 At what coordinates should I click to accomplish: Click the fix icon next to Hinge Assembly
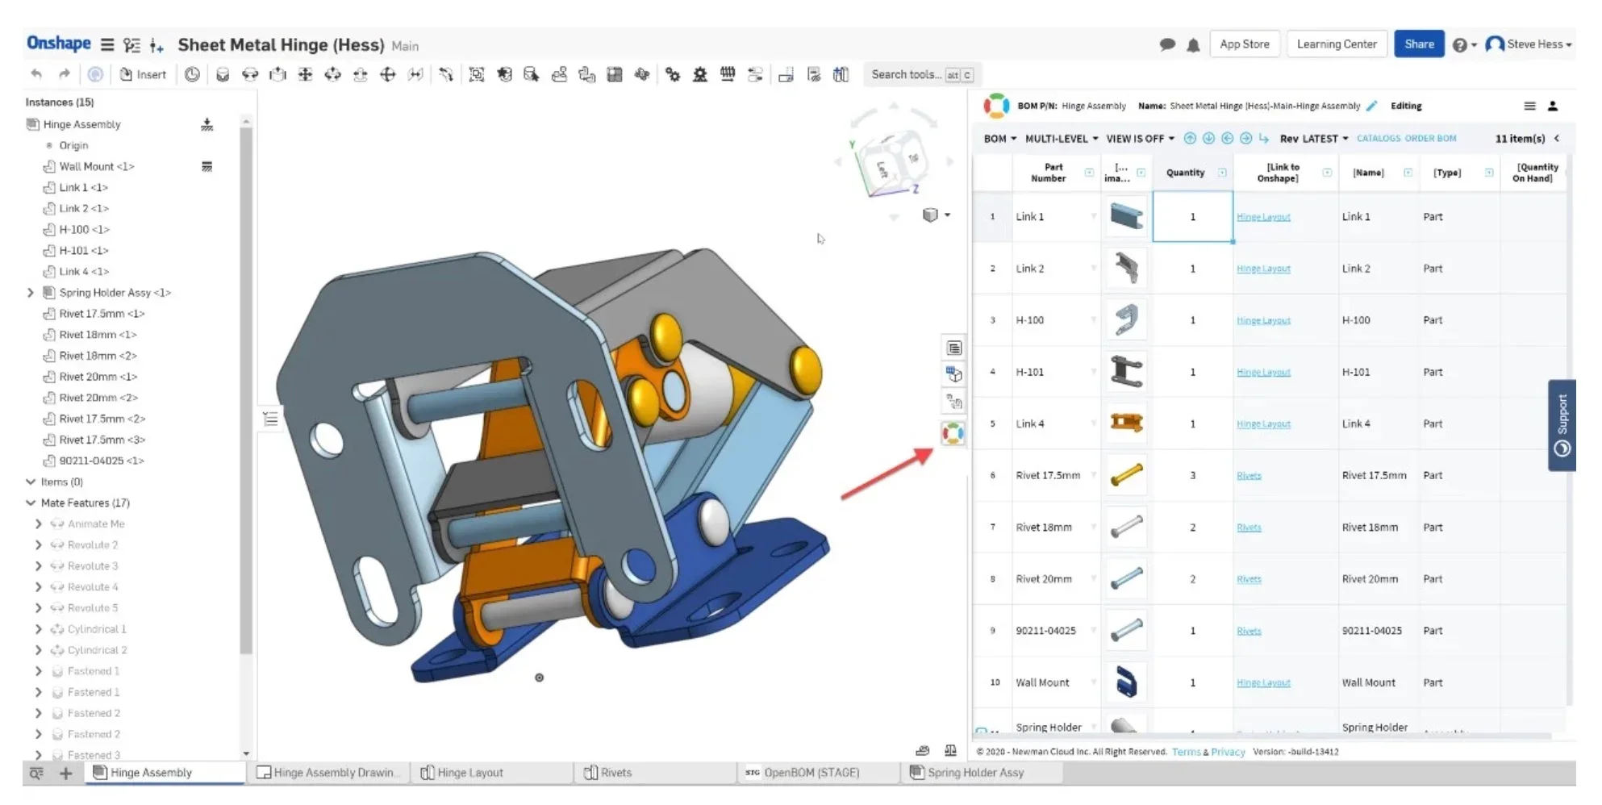pyautogui.click(x=207, y=124)
